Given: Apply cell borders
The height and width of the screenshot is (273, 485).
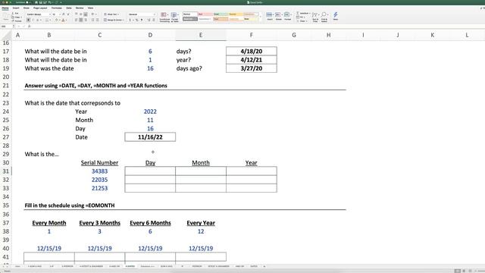Looking at the screenshot, I should point(47,20).
